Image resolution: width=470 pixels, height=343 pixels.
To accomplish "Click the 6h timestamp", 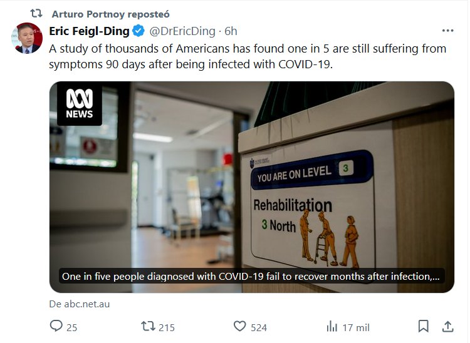I will click(x=231, y=31).
